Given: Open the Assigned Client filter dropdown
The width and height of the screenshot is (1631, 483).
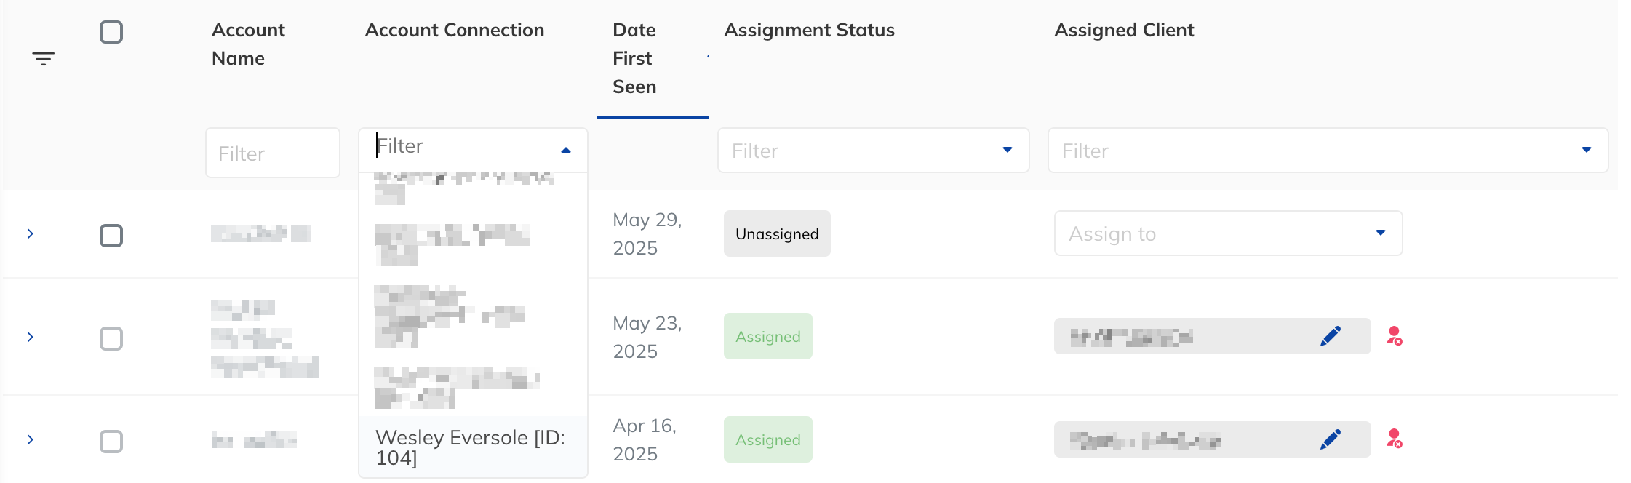Looking at the screenshot, I should pos(1328,151).
